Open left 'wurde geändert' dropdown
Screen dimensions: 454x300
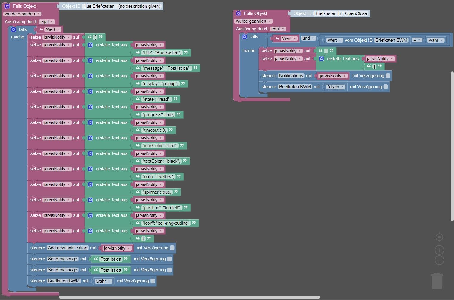(22, 14)
